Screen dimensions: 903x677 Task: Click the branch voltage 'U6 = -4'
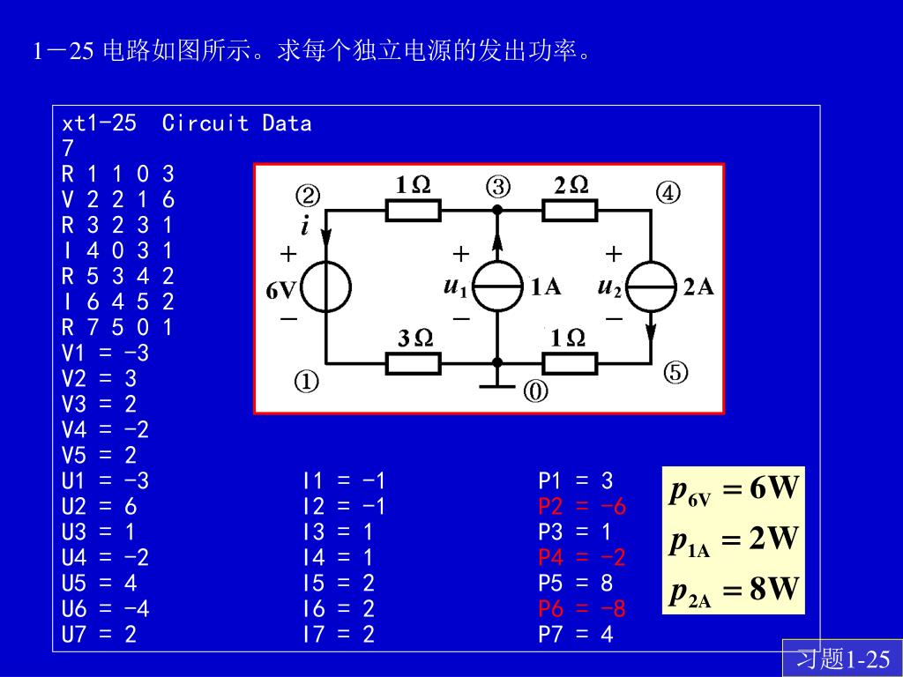point(106,608)
